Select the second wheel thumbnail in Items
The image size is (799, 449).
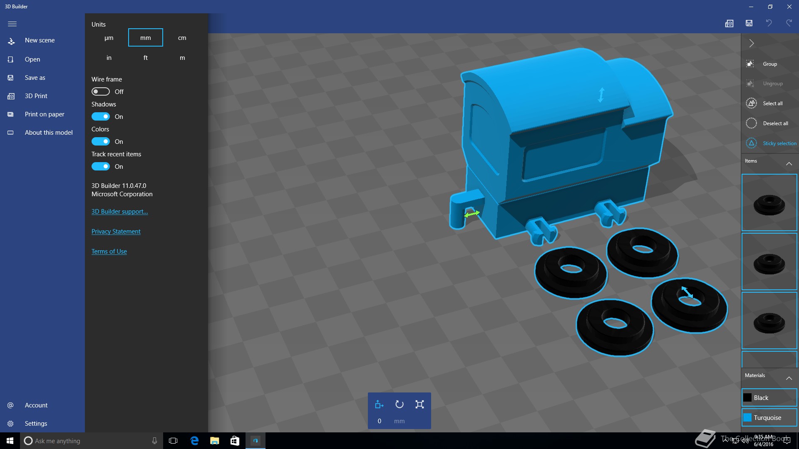(x=769, y=262)
